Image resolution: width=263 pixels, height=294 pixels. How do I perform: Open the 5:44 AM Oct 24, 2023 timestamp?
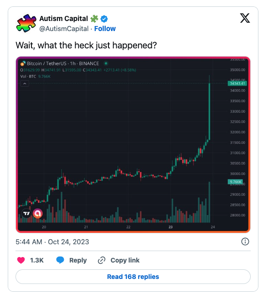coord(52,242)
